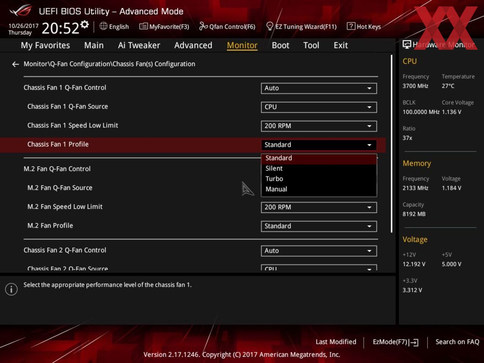Select the M.2 Fan Q-Fan Source label
The height and width of the screenshot is (363, 484).
pos(60,188)
